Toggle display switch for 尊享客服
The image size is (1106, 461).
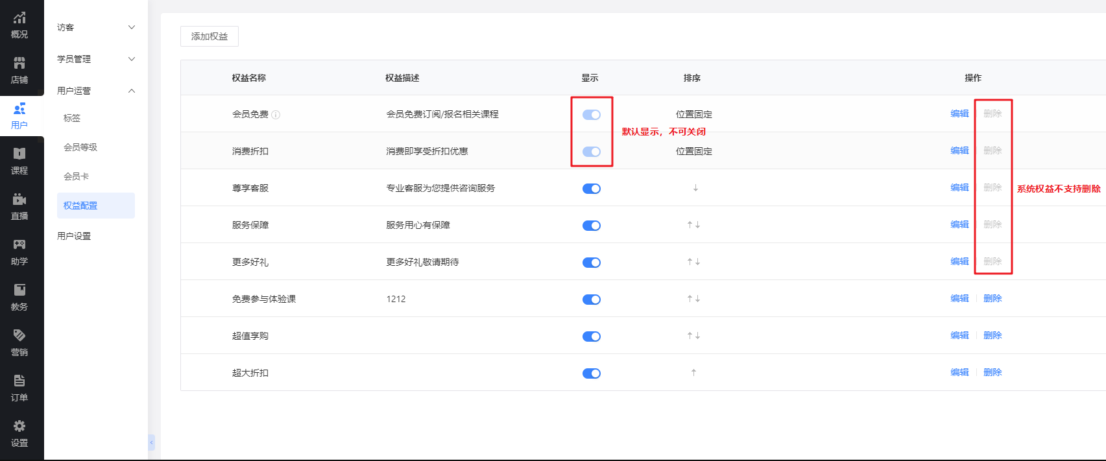(591, 189)
